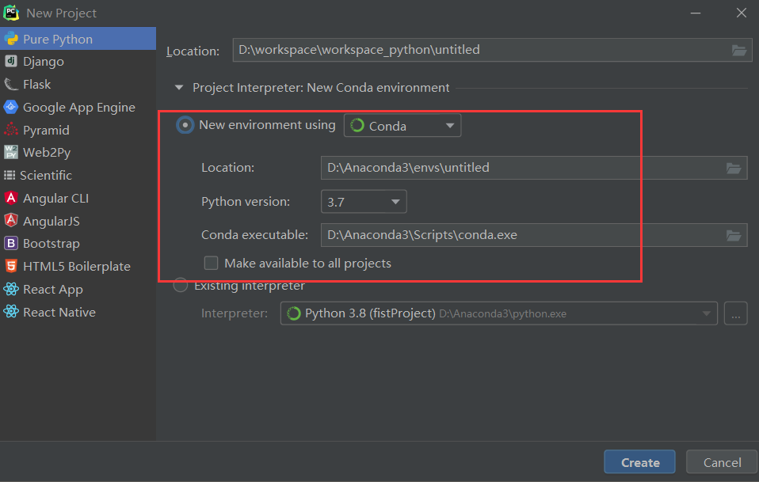The image size is (759, 482).
Task: Browse for Conda executable folder icon
Action: [734, 235]
